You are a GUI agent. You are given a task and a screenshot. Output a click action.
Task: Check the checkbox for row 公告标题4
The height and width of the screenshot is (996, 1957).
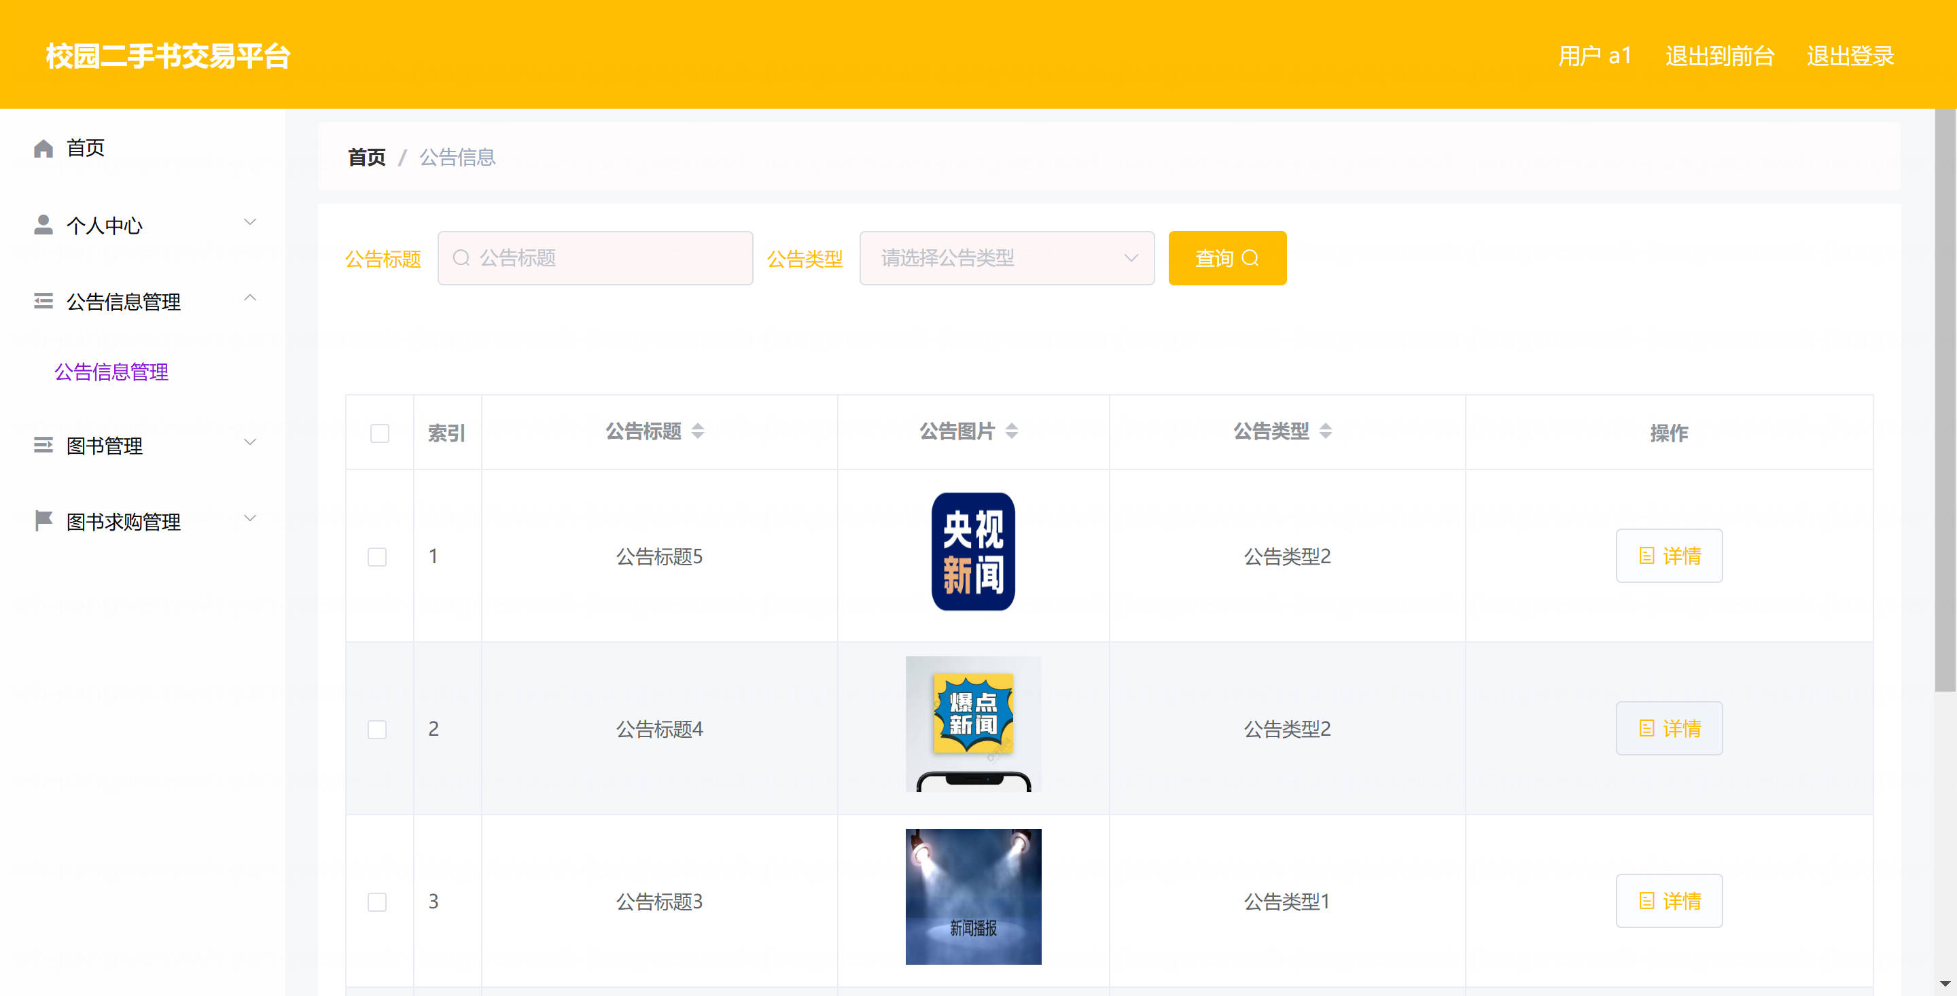click(x=378, y=730)
